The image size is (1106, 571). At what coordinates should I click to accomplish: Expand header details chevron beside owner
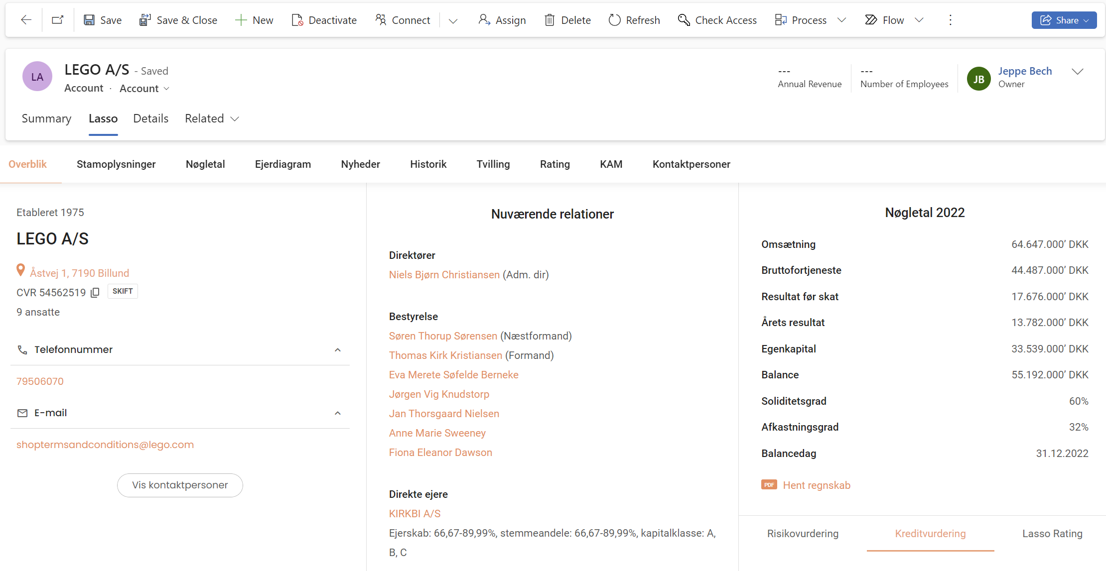[1078, 72]
